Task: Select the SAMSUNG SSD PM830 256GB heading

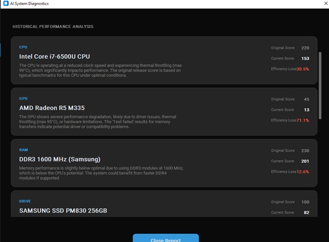Action: click(63, 210)
